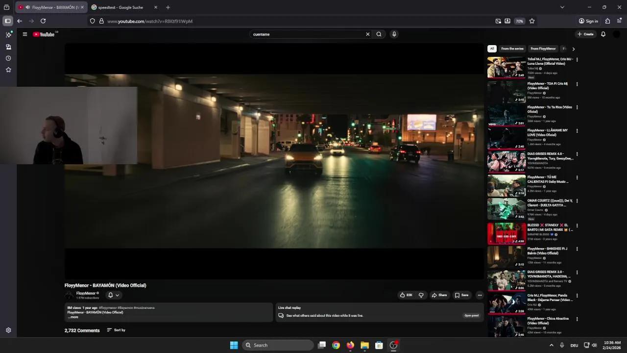This screenshot has width=627, height=353.
Task: Open Chica Atractiva video title
Action: click(548, 321)
